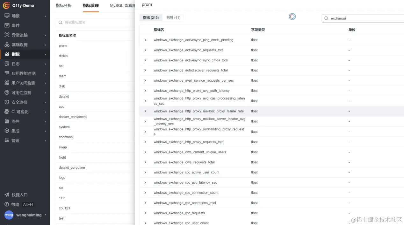Click the 监控 sidebar icon
The height and width of the screenshot is (225, 404).
(7, 121)
